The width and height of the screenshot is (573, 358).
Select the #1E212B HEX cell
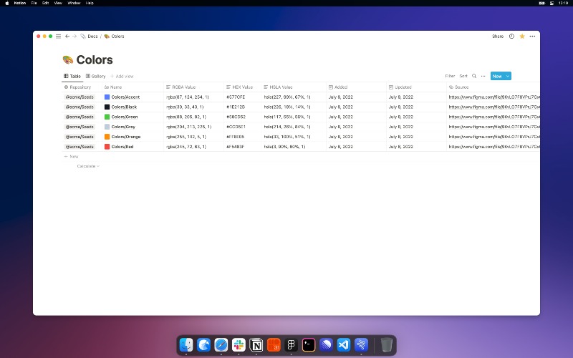(242, 107)
